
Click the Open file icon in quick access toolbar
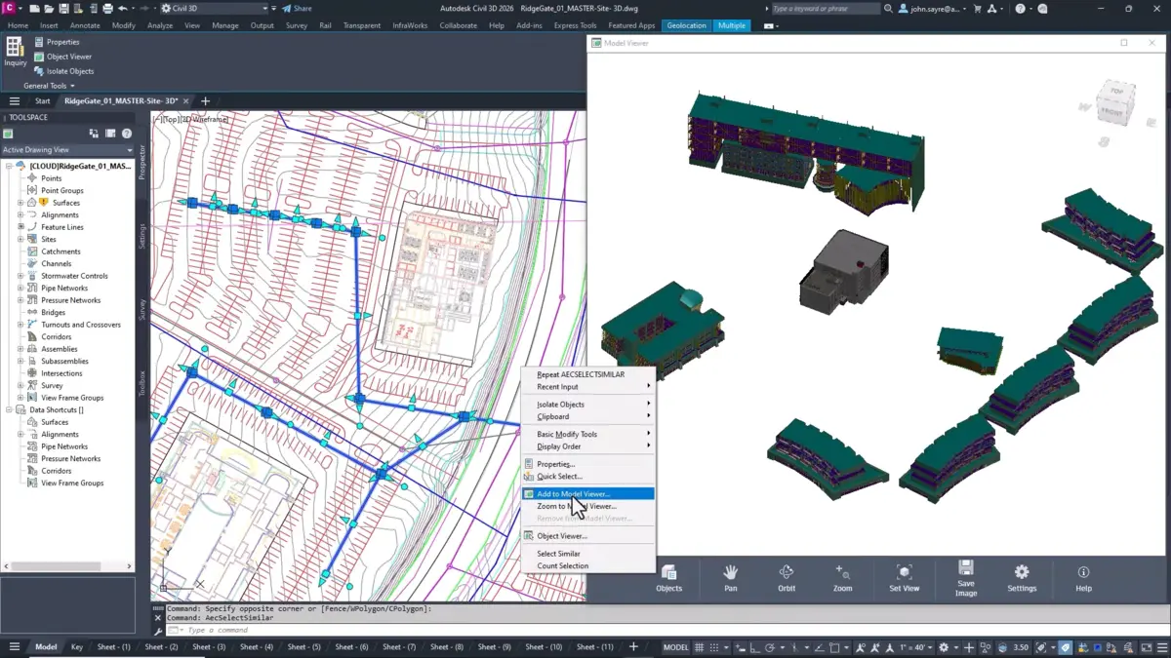49,8
